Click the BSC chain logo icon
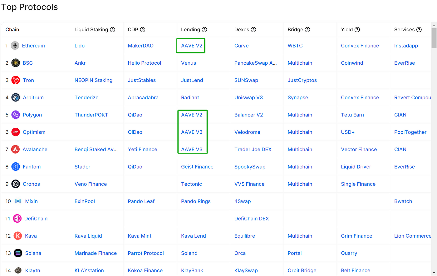This screenshot has width=437, height=276. tap(16, 63)
